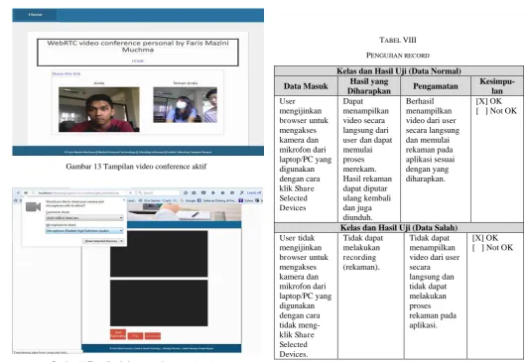Click the browser home icon
Image resolution: width=529 pixels, height=362 pixels.
pyautogui.click(x=222, y=192)
